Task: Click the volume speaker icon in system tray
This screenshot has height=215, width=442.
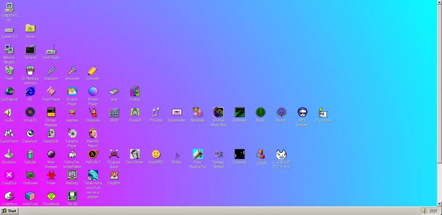Action: tap(425, 211)
